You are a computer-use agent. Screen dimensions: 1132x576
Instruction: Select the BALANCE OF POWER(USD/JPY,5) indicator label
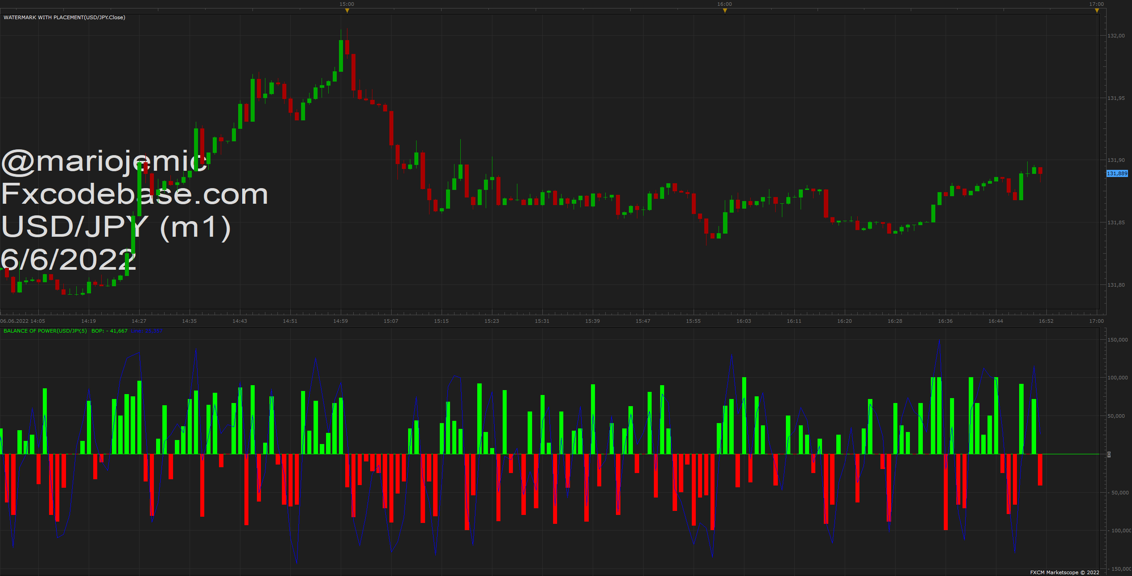[45, 331]
